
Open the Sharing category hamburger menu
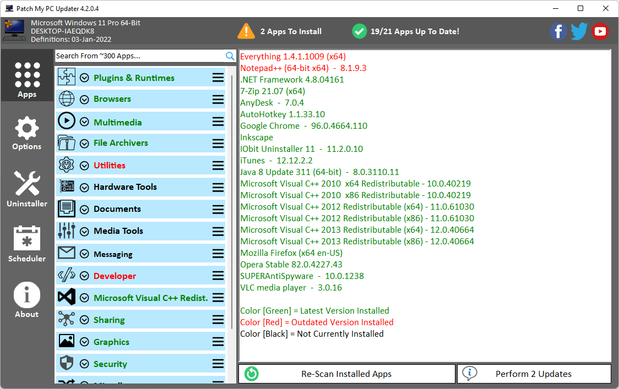click(218, 320)
